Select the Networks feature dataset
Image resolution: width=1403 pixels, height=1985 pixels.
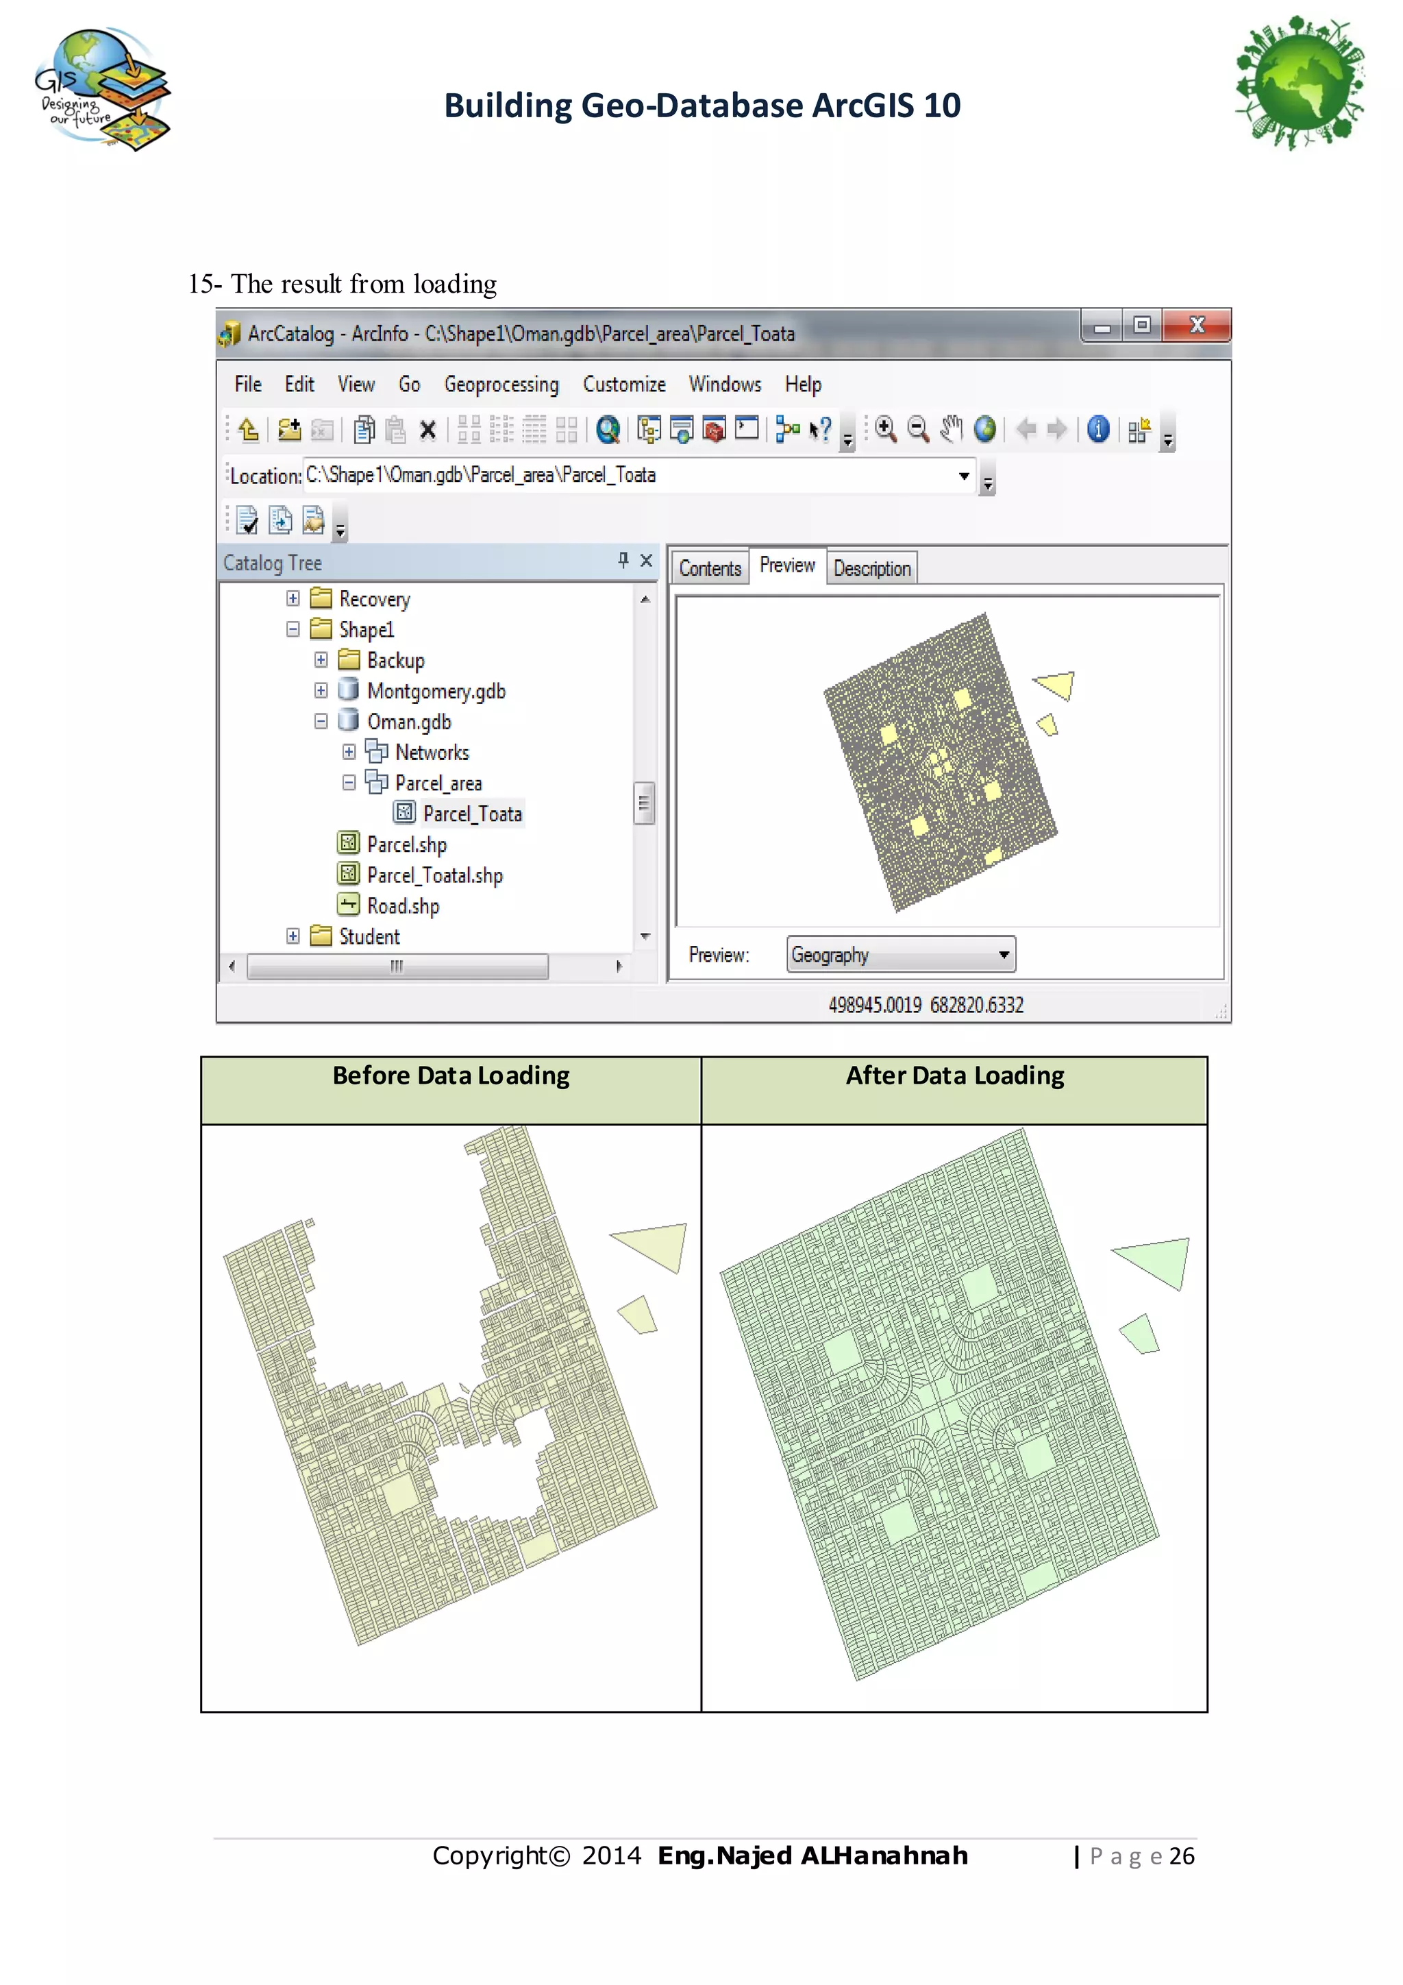(x=432, y=752)
